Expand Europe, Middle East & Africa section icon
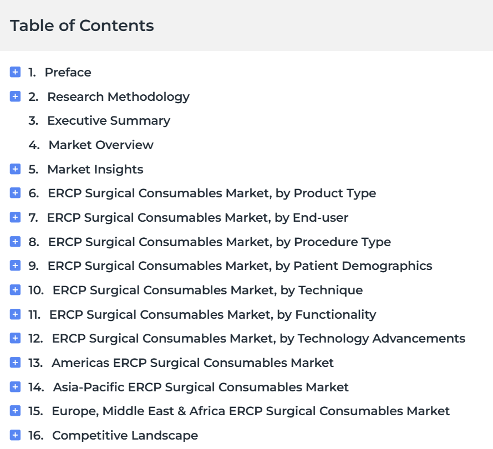Viewport: 493px width, 449px height. (x=15, y=411)
